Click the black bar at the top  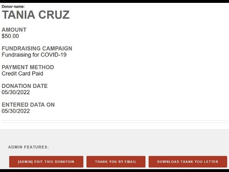(x=114, y=1)
